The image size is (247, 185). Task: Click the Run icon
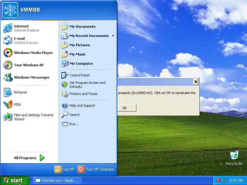point(65,124)
